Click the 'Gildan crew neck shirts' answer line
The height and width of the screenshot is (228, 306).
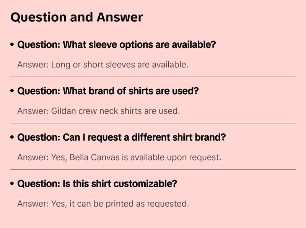98,111
